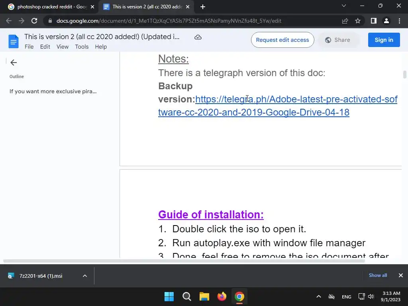Select the outline entry If you want more exclusive pira
The height and width of the screenshot is (306, 408).
coord(53,91)
